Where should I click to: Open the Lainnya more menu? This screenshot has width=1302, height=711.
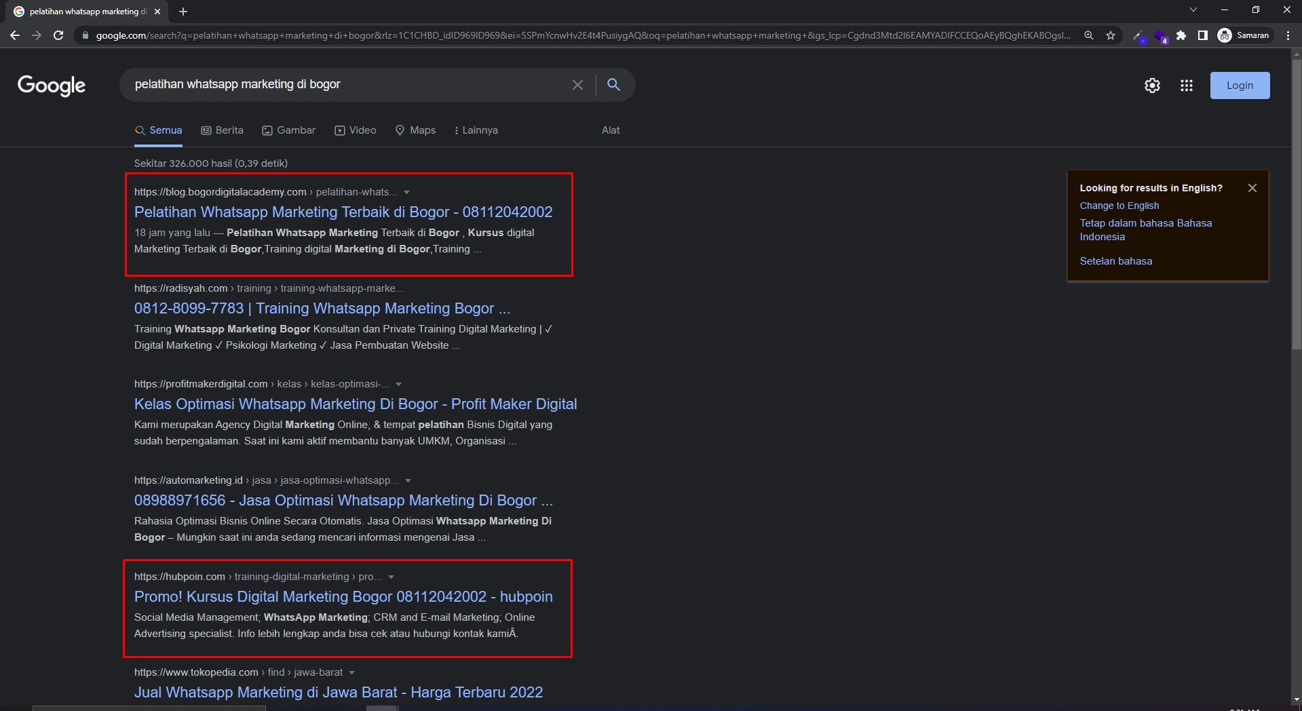476,130
